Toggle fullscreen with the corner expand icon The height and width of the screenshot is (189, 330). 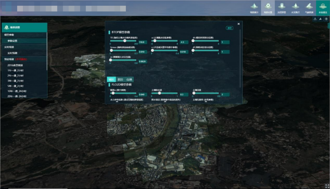[x=327, y=186]
